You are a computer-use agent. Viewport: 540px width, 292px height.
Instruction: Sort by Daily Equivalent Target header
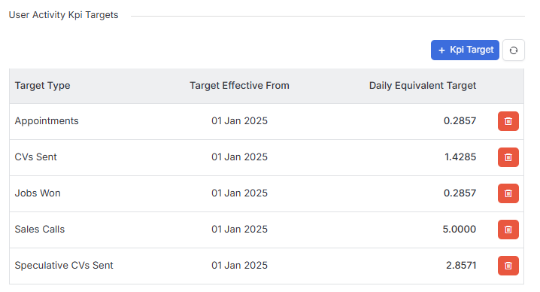[423, 86]
